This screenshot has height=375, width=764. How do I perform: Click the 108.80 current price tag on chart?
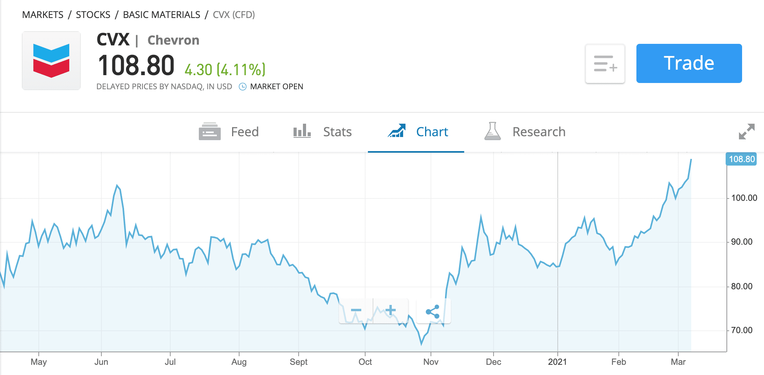(x=741, y=159)
